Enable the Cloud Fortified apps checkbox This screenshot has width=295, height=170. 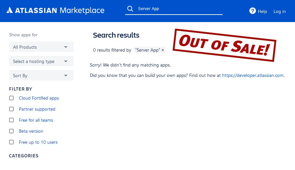point(11,98)
